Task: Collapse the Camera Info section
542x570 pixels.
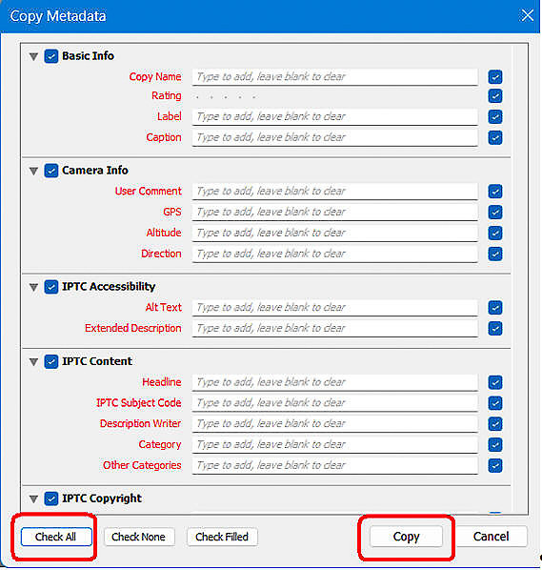Action: 33,171
